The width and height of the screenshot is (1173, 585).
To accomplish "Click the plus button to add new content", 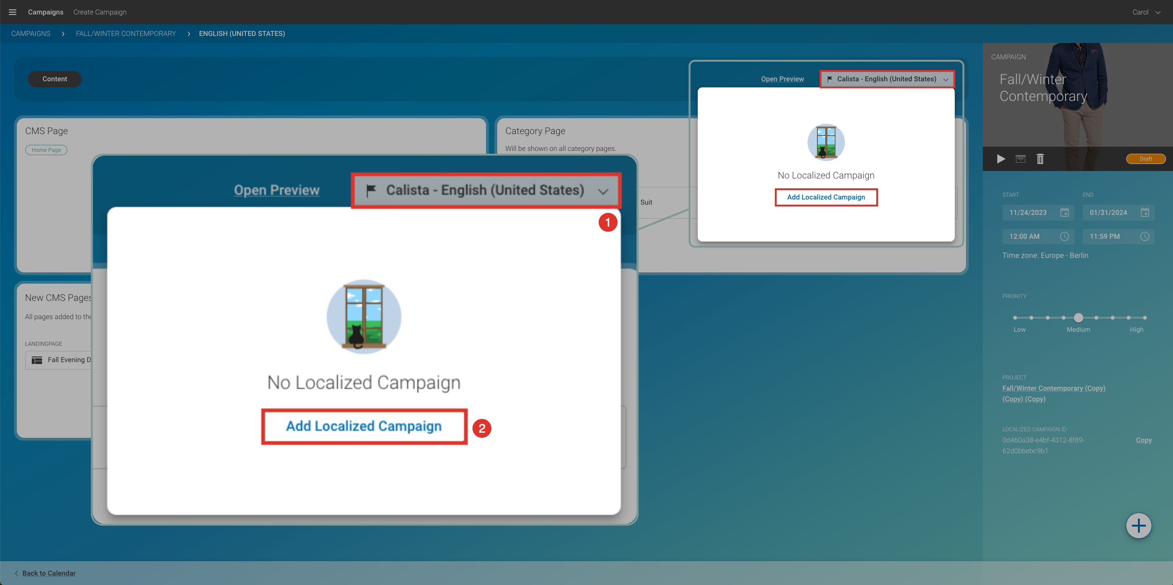I will 1138,526.
